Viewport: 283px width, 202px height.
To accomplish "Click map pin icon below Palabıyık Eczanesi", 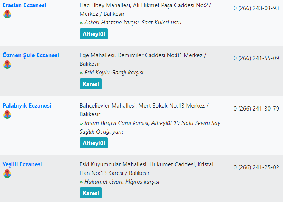I will click(x=7, y=115).
